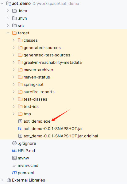Click the External Libraries bar-chart icon

click(x=9, y=180)
